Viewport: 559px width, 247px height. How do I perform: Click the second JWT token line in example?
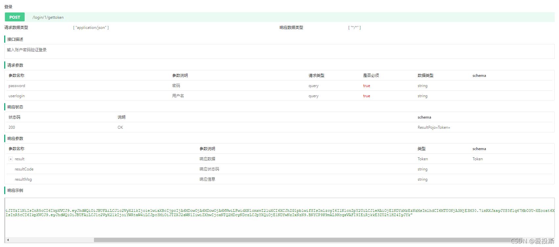tap(209, 215)
